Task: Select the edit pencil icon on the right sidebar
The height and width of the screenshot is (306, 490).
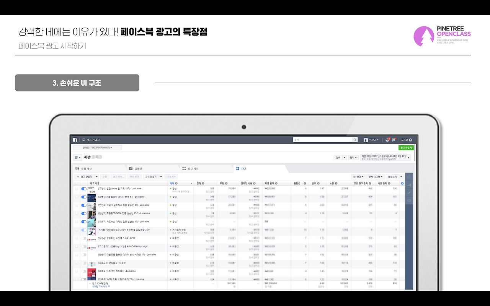Action: point(409,192)
